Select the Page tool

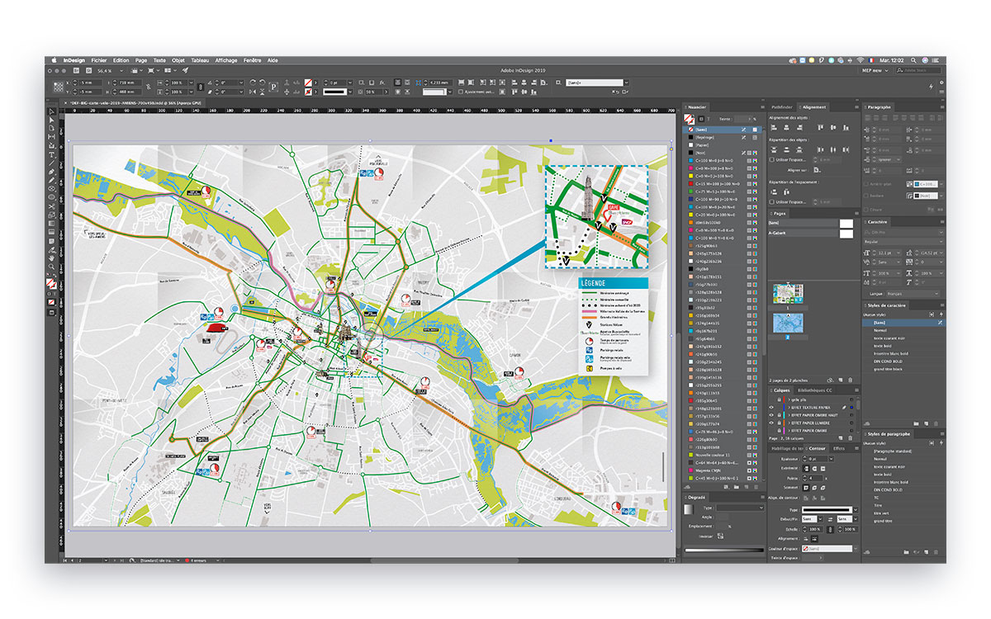coord(51,128)
